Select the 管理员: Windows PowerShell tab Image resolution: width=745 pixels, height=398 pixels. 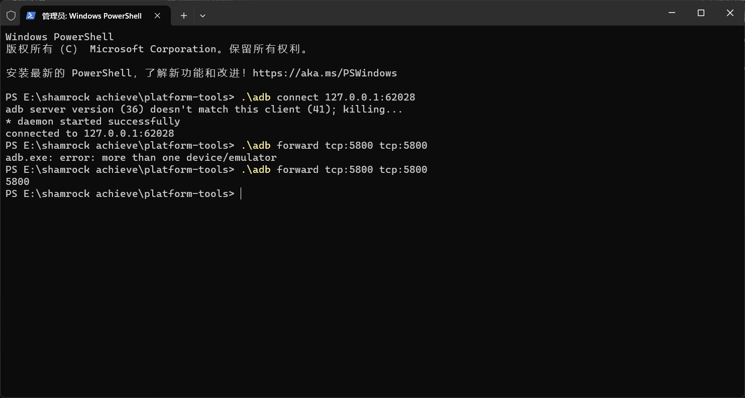(91, 16)
